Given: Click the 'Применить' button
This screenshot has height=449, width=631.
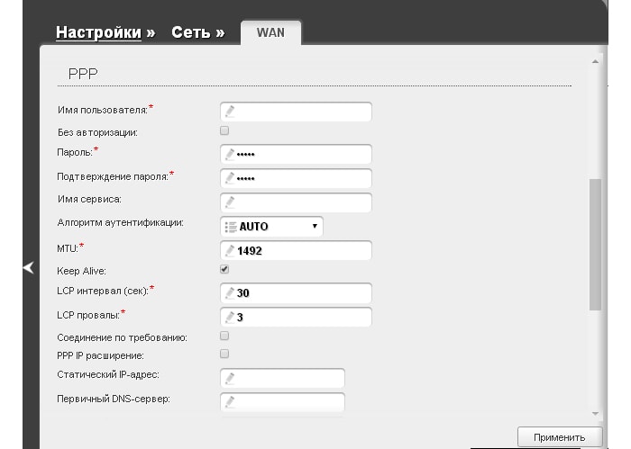Looking at the screenshot, I should click(x=560, y=437).
